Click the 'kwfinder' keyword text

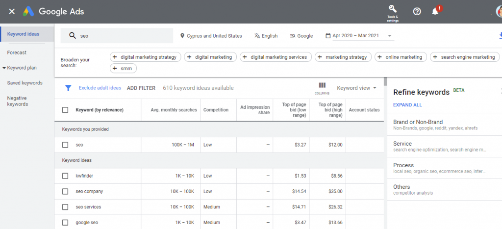pos(84,176)
